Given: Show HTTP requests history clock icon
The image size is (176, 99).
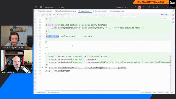Looking at the screenshot, I should pyautogui.click(x=43, y=15).
